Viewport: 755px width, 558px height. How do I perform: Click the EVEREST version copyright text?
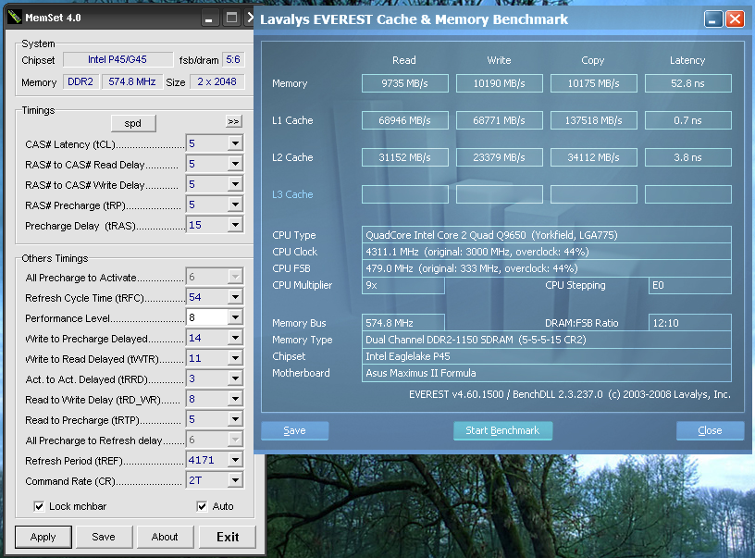(570, 394)
